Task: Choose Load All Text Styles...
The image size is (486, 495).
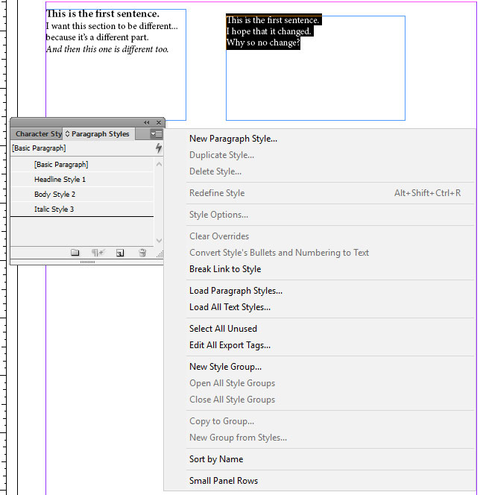Action: coord(230,307)
